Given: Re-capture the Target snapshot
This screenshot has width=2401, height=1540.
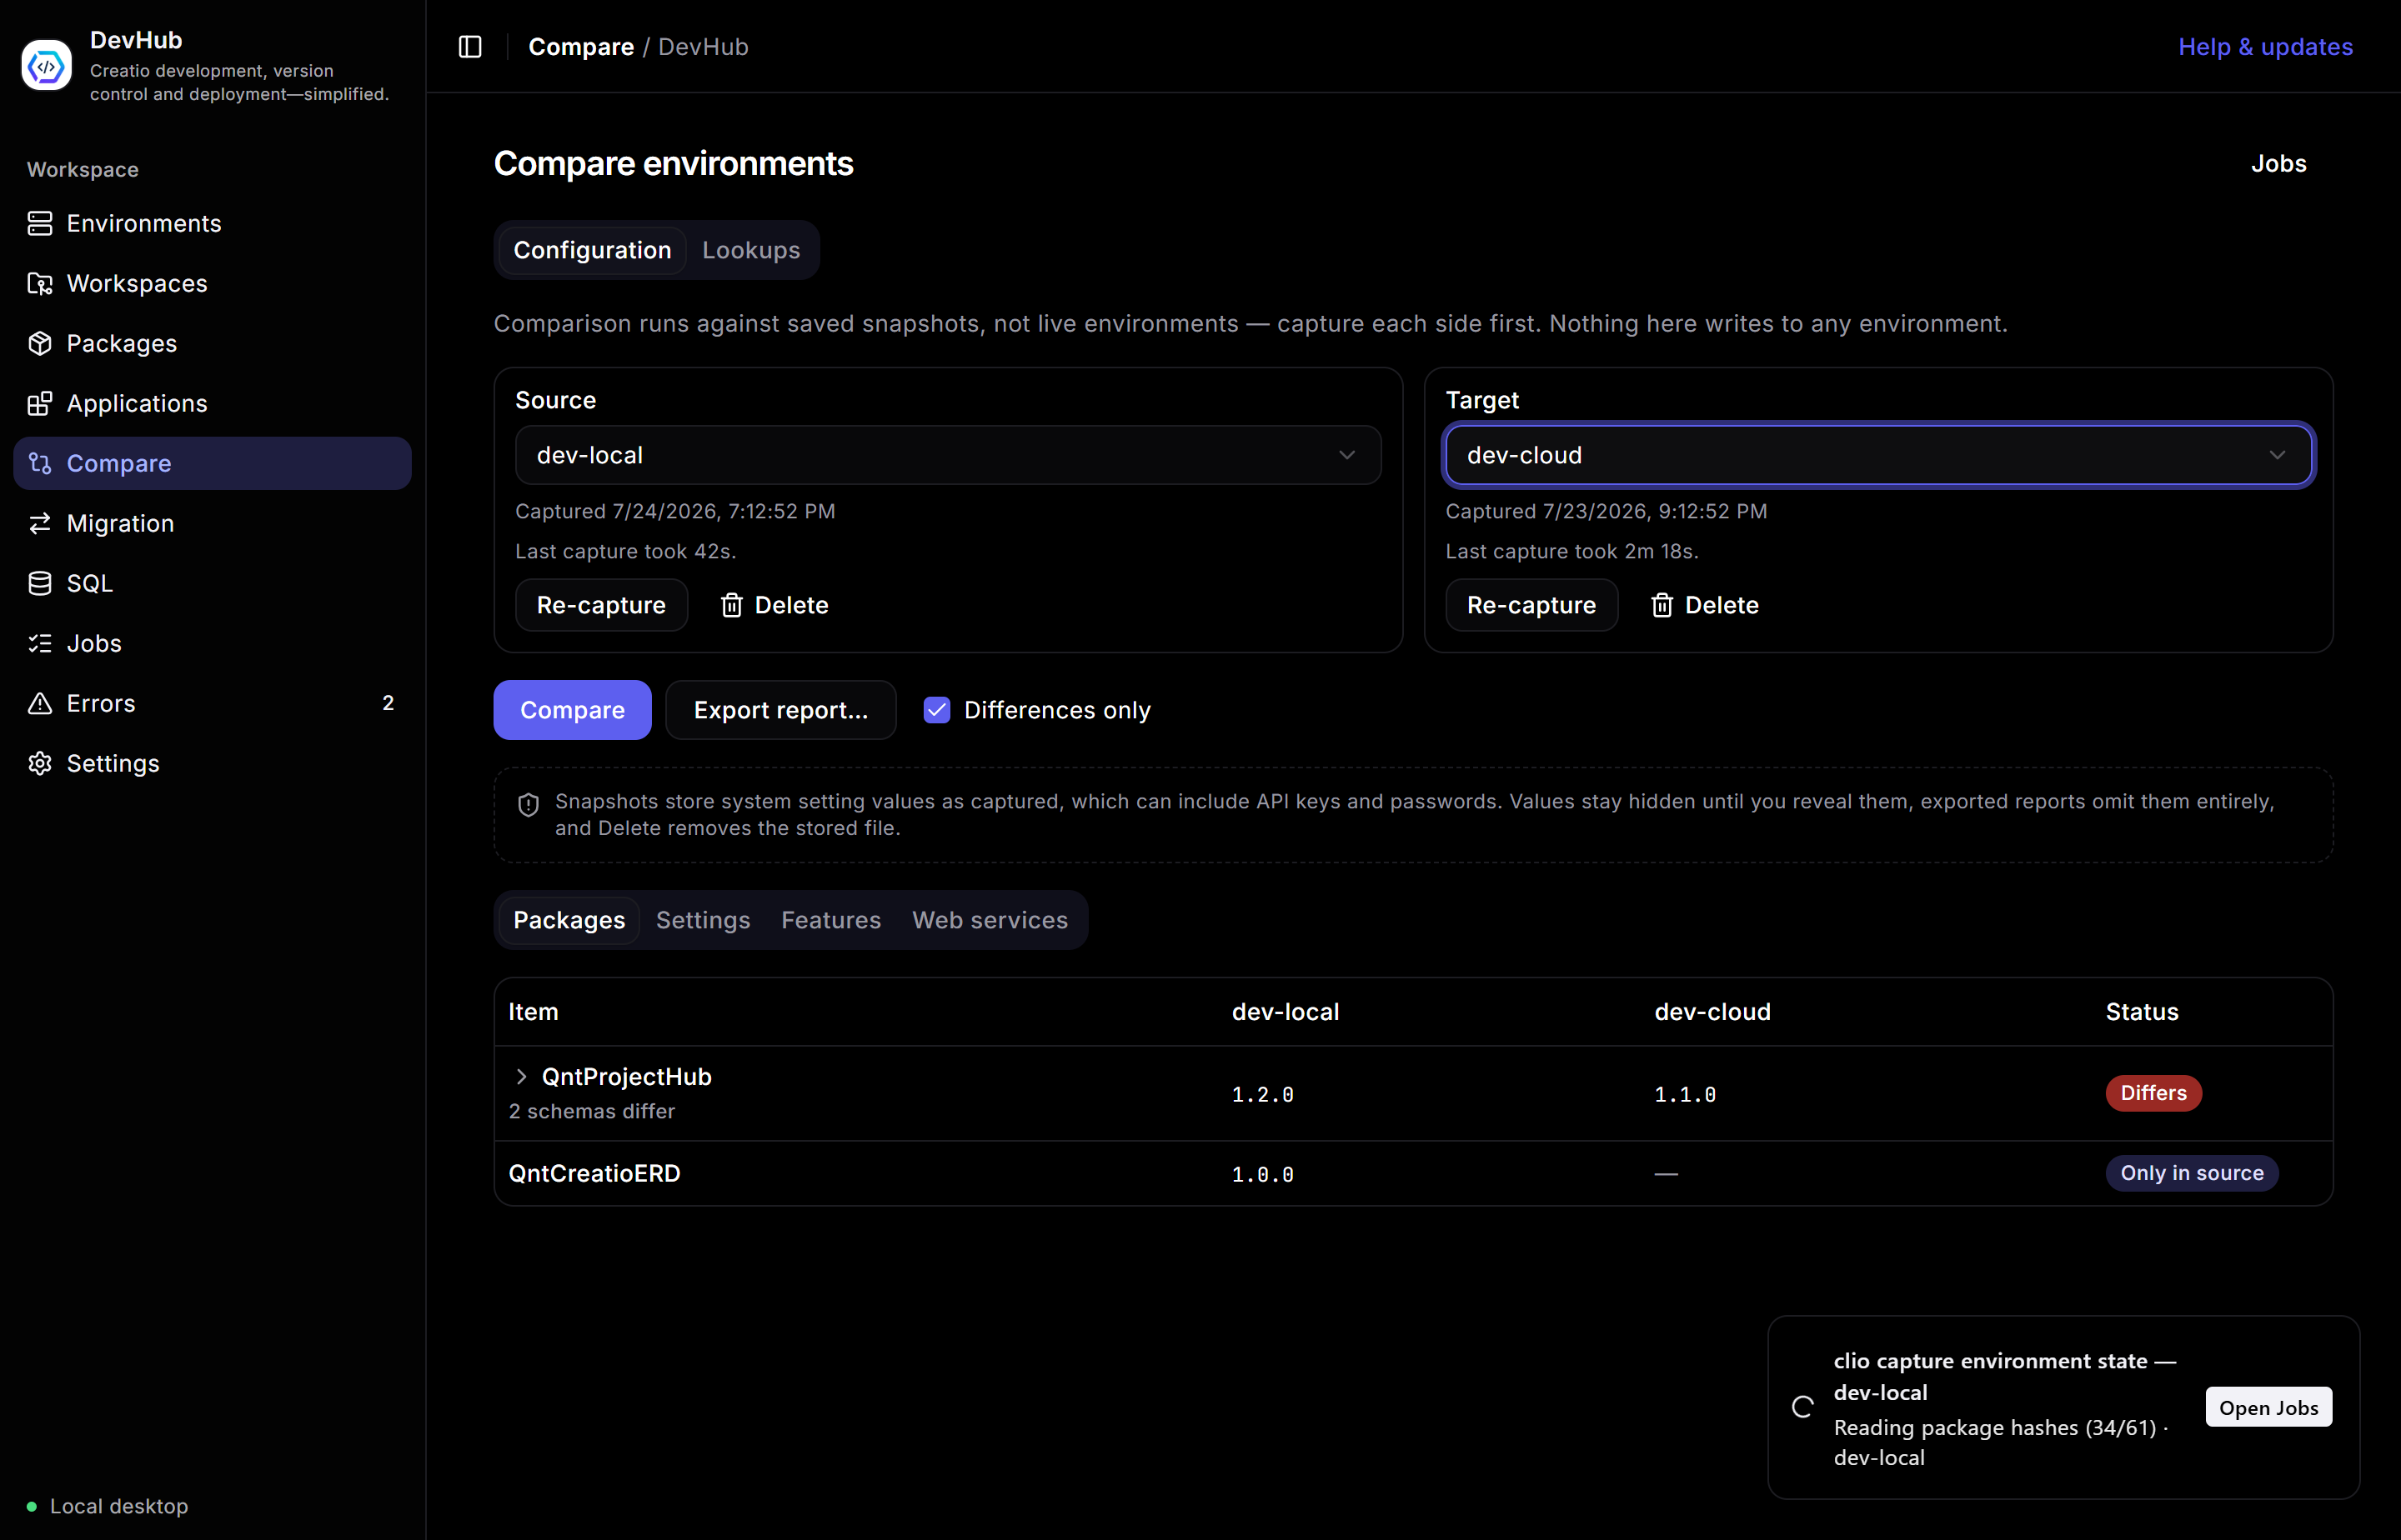Looking at the screenshot, I should [1531, 605].
